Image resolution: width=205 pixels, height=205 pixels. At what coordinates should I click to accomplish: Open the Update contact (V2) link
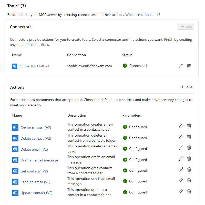click(36, 193)
